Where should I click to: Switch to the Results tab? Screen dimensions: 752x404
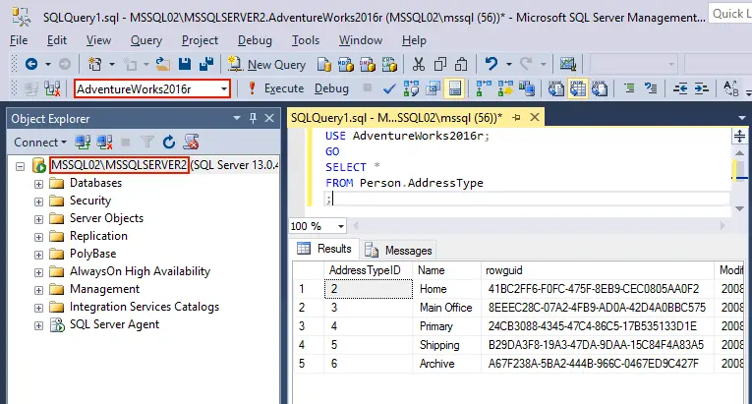[x=324, y=249]
